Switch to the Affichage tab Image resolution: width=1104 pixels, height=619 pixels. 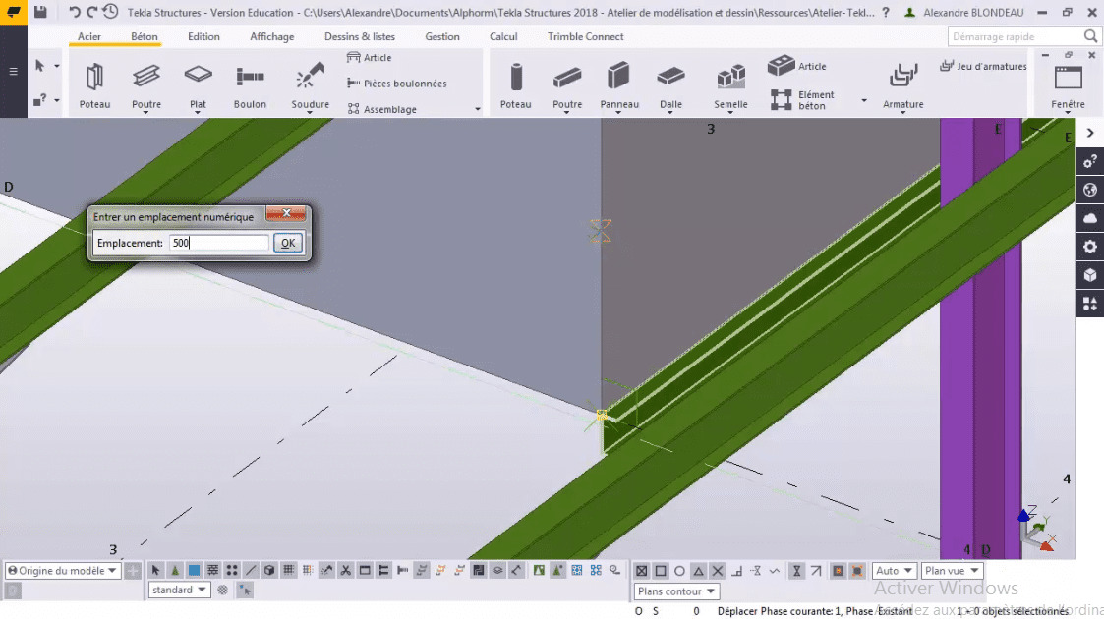point(271,36)
